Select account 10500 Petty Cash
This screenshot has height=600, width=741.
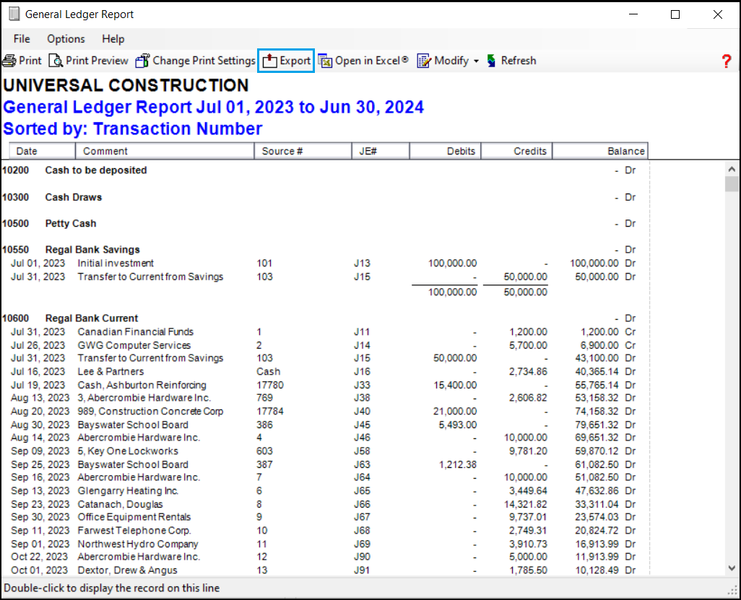point(49,223)
